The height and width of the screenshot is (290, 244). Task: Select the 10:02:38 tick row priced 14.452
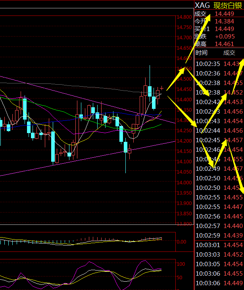tap(219, 93)
